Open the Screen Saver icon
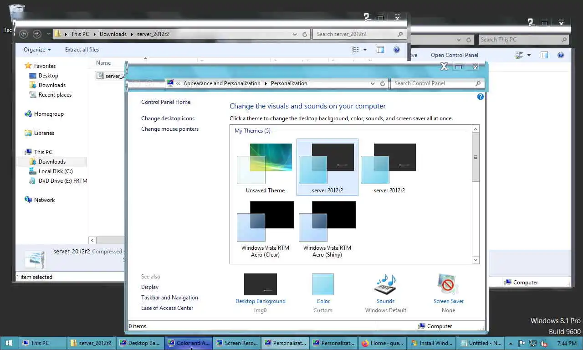 448,284
